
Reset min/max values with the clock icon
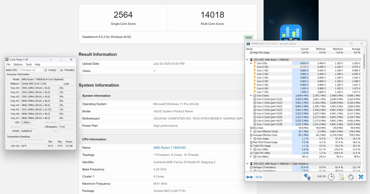331,177
